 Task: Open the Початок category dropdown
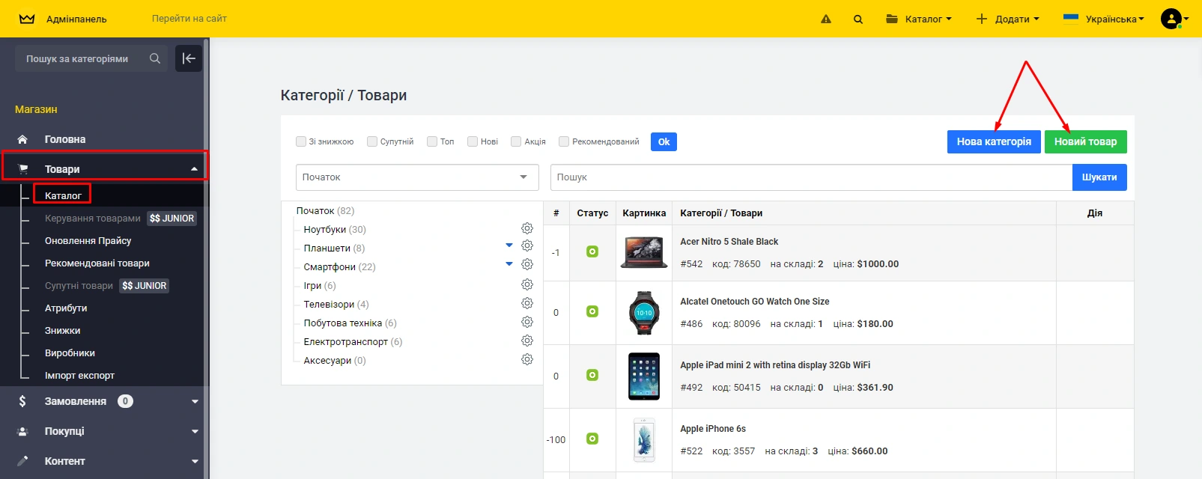[417, 177]
